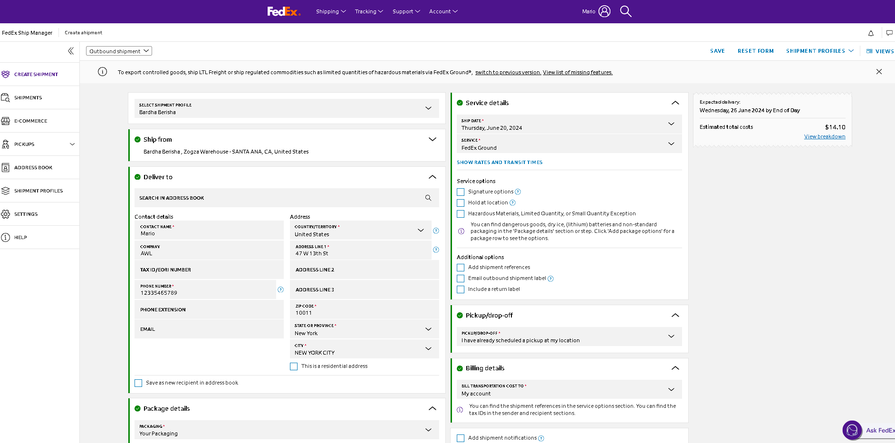The image size is (895, 443).
Task: Click the help icon next to Signature options
Action: click(518, 192)
